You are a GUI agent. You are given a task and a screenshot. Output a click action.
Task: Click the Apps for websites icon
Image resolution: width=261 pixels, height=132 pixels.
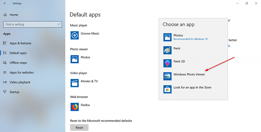pos(5,73)
